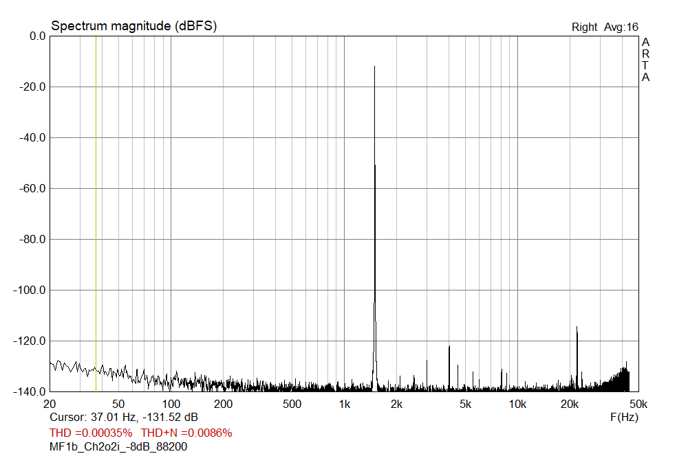Click the cursor readout '37.01 Hz, -131.52 dB'

coord(144,417)
